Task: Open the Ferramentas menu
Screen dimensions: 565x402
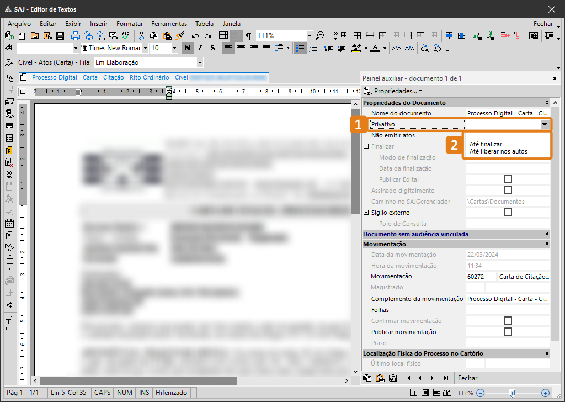Action: coord(169,24)
